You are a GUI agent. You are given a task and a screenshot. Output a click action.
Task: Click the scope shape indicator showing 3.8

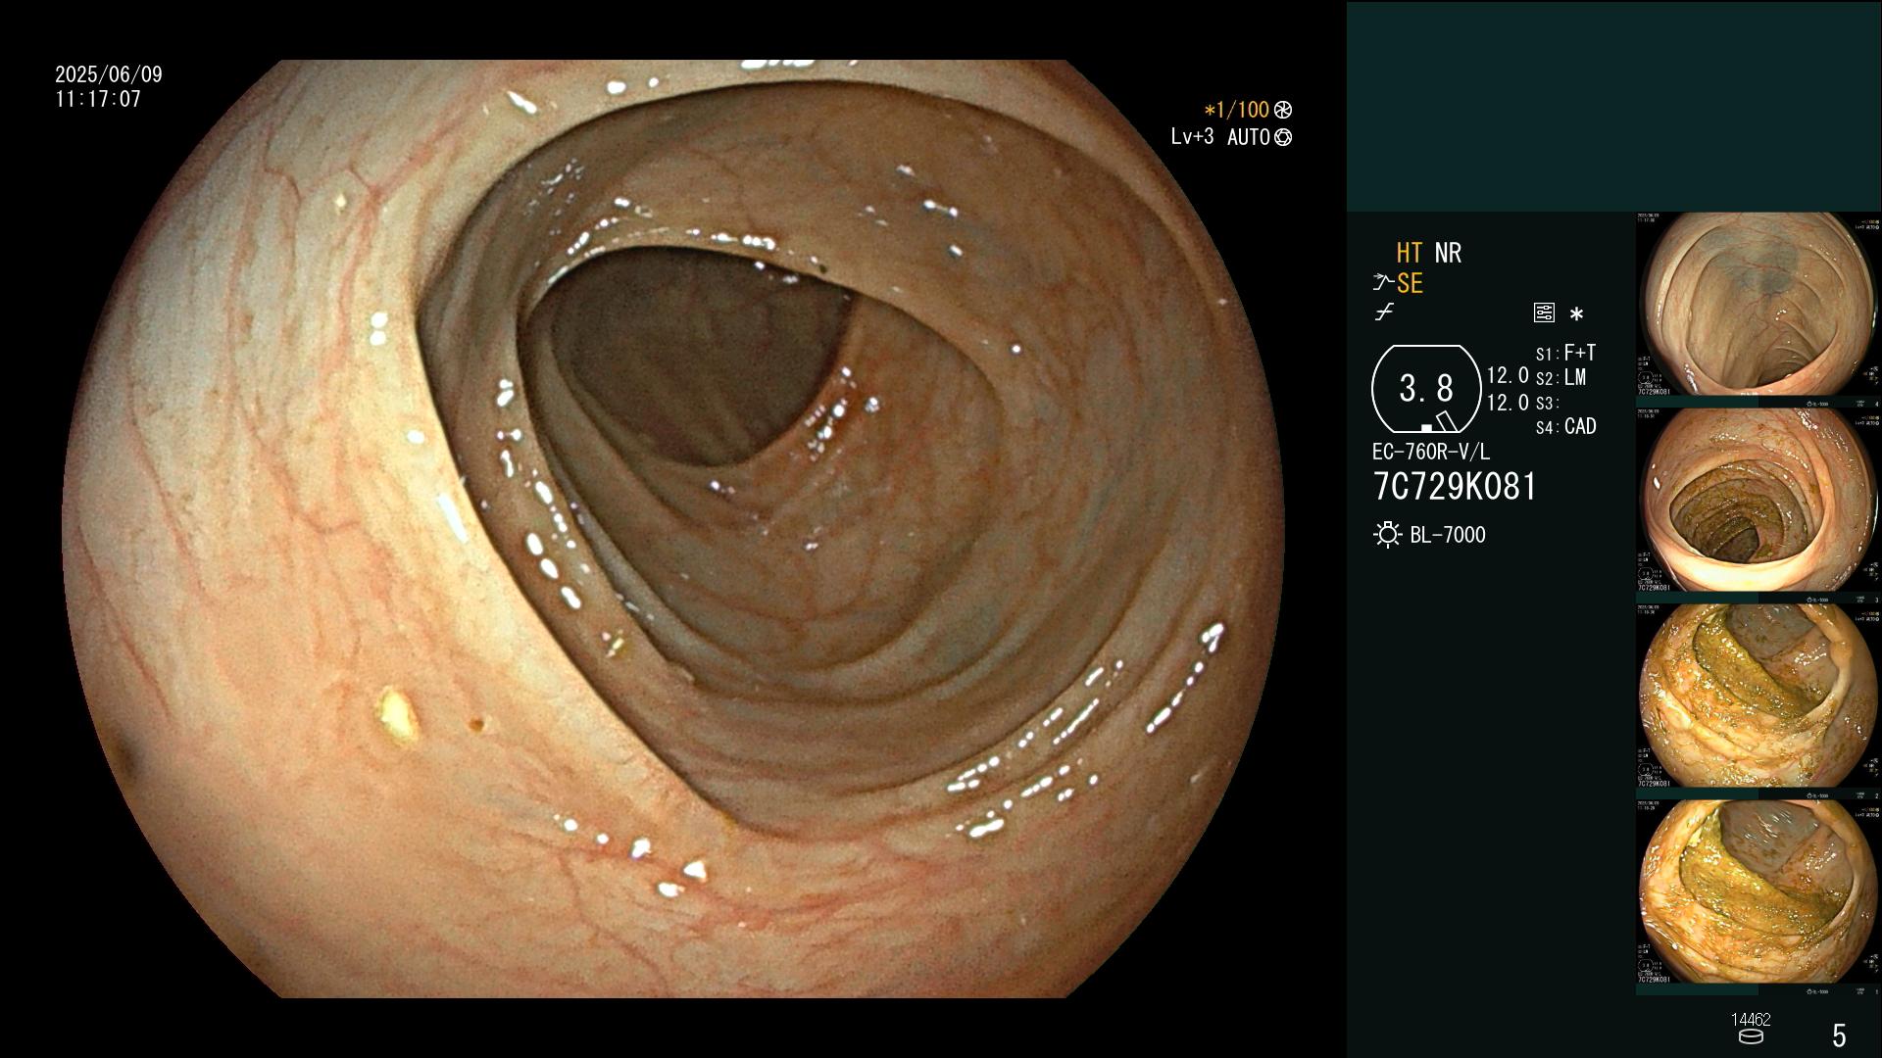[x=1426, y=389]
